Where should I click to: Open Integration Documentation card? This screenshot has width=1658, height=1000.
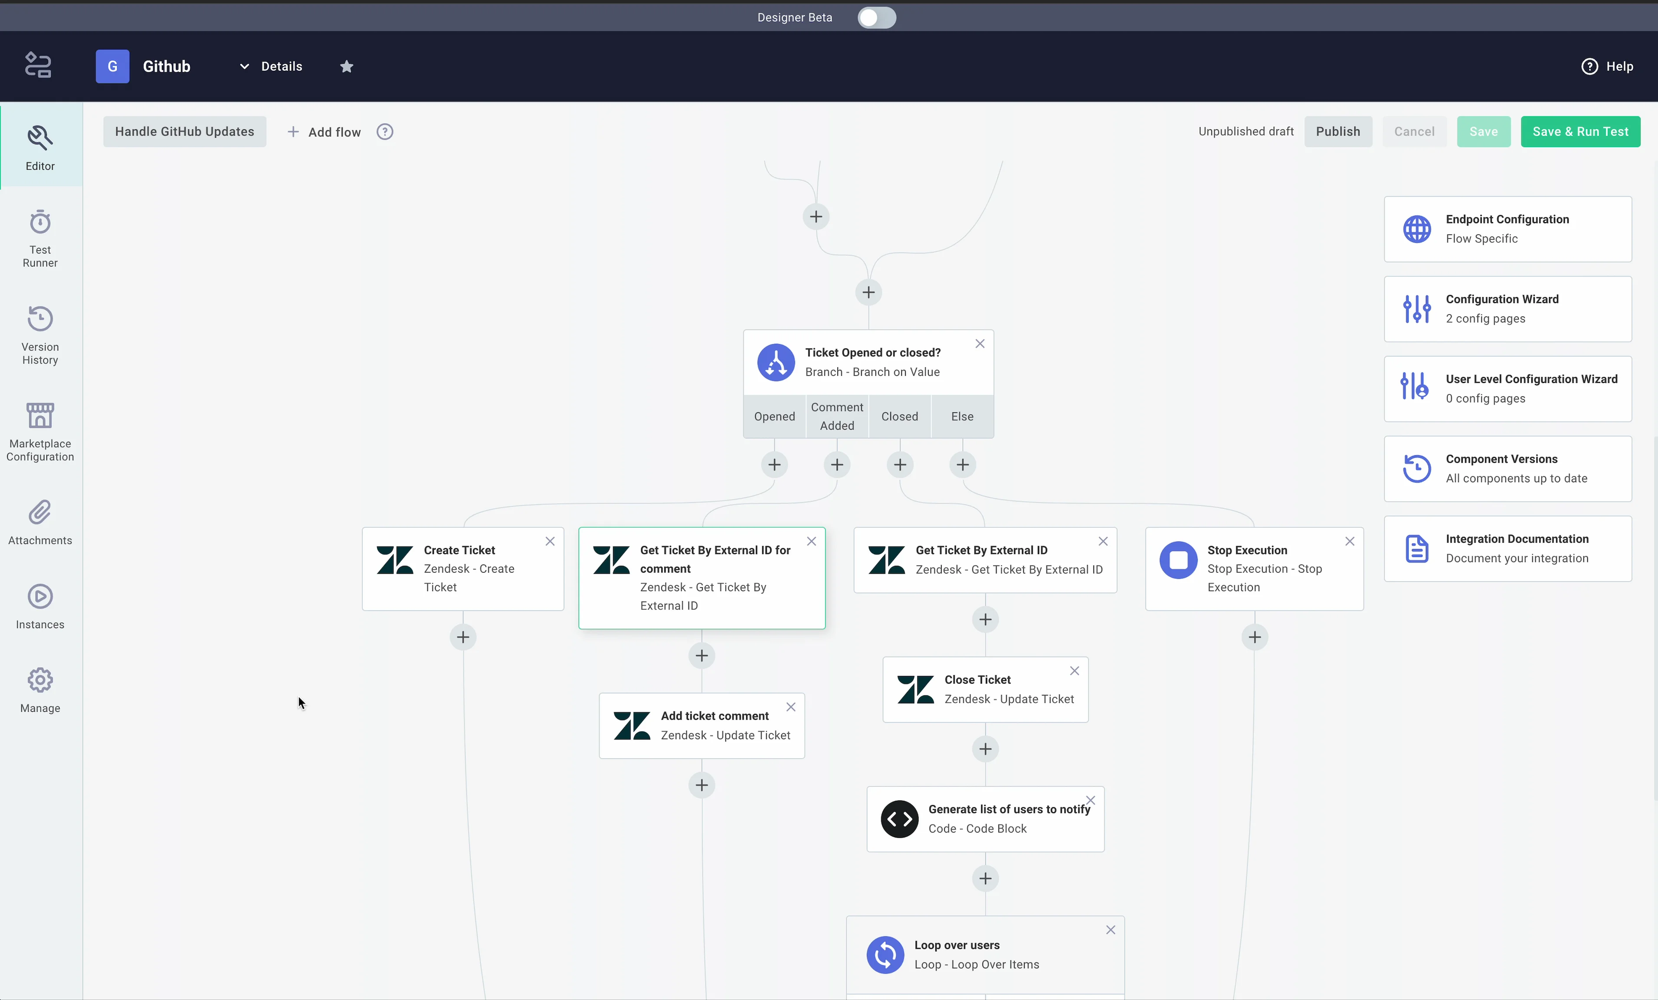coord(1507,549)
